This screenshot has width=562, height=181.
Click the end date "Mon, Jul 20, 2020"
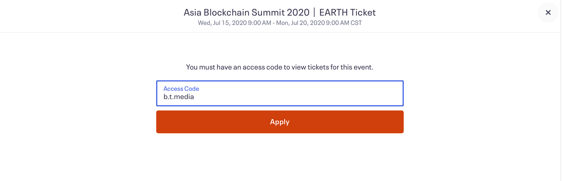[x=300, y=23]
